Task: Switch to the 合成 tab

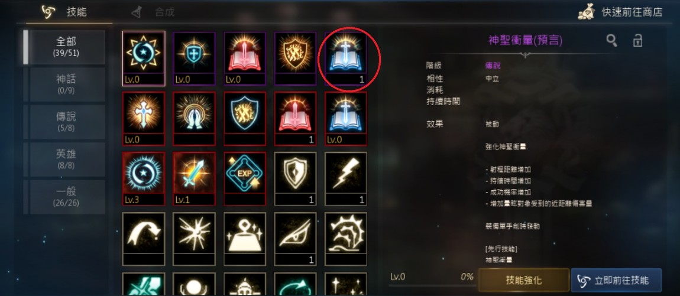Action: 154,12
